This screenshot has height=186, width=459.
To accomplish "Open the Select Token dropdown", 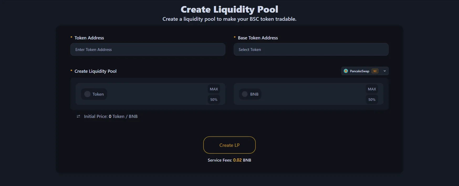I will (311, 49).
